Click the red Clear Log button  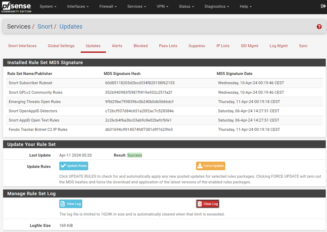[x=208, y=204]
